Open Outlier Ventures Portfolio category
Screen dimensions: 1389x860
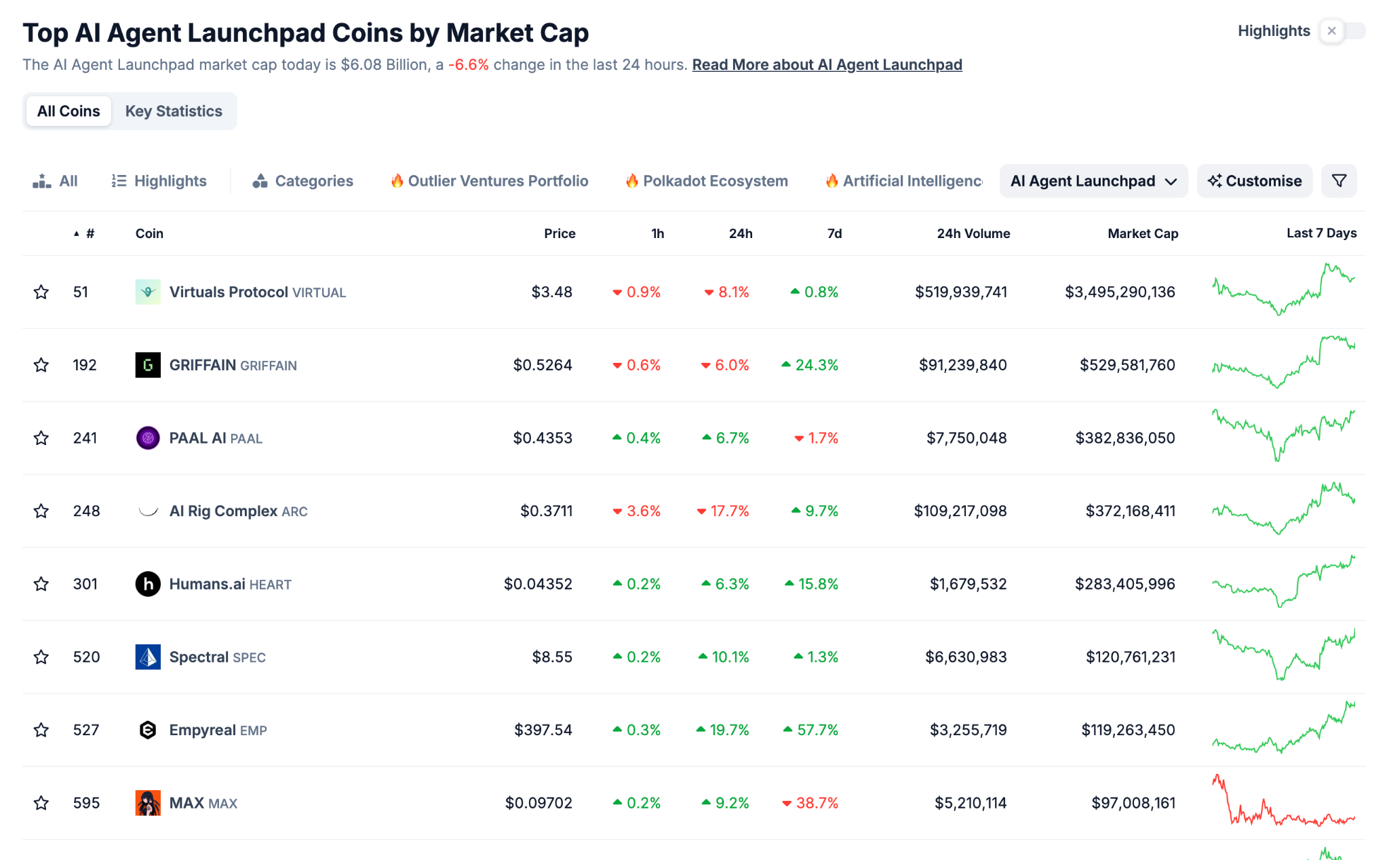489,181
